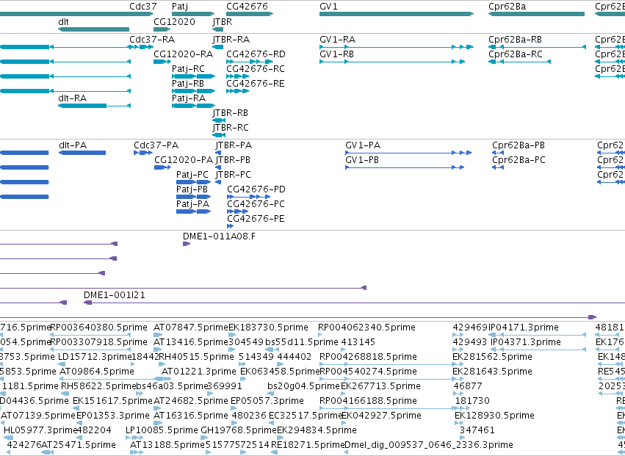The image size is (625, 456).
Task: Select the Cpr62Ba gene bar
Action: [537, 14]
